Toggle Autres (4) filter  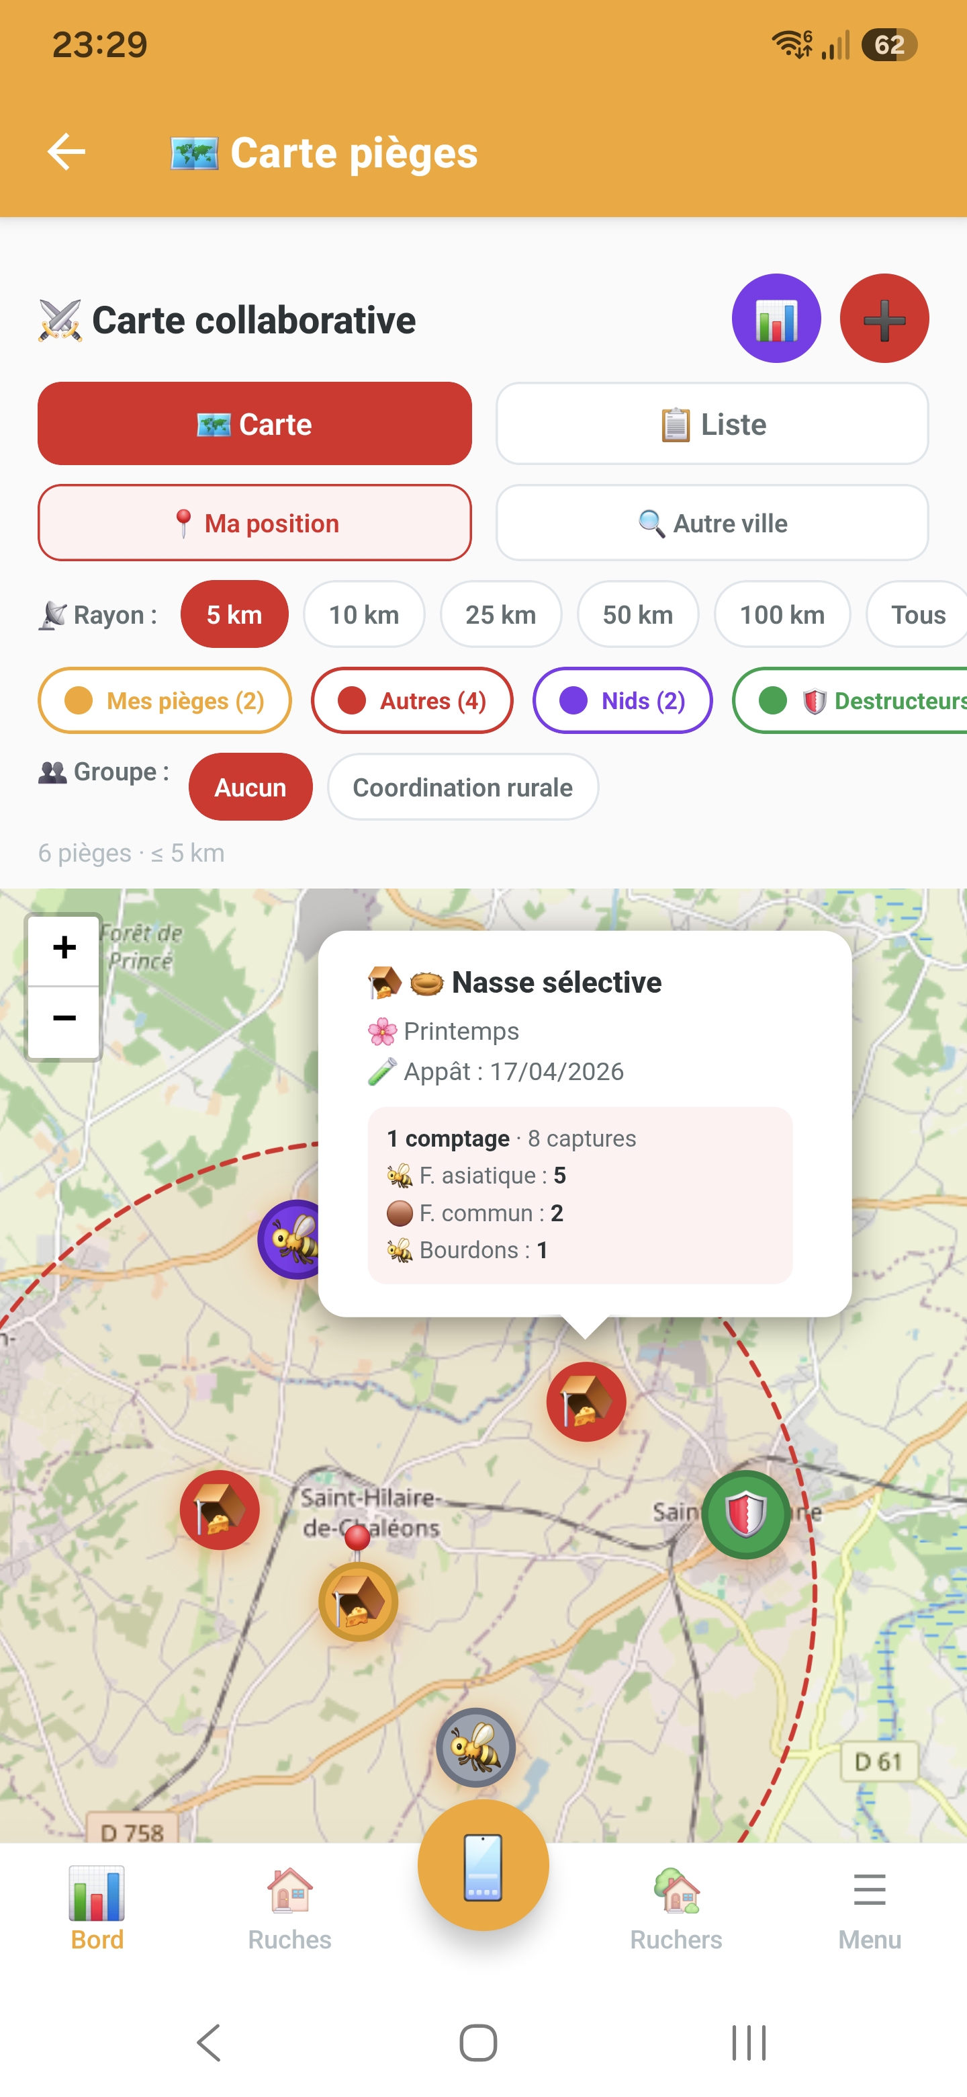412,701
